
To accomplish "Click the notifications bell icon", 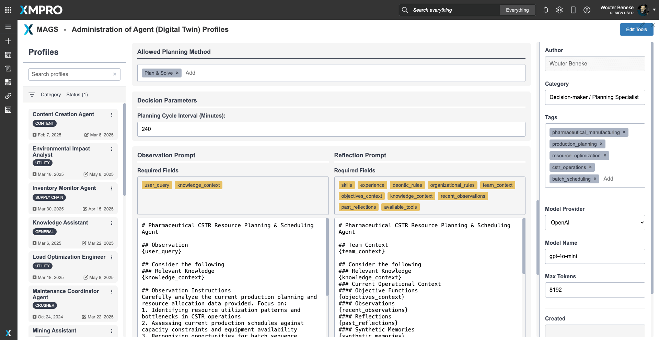I will pyautogui.click(x=545, y=10).
